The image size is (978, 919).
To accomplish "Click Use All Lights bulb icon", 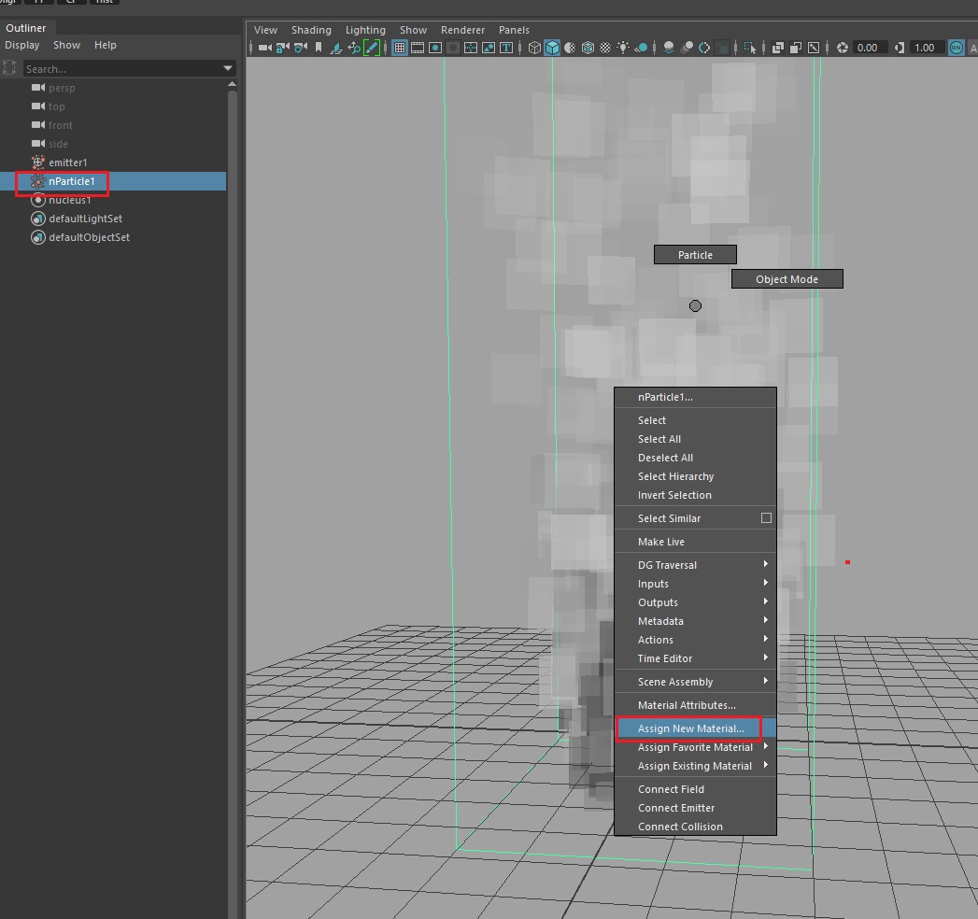I will (x=623, y=48).
